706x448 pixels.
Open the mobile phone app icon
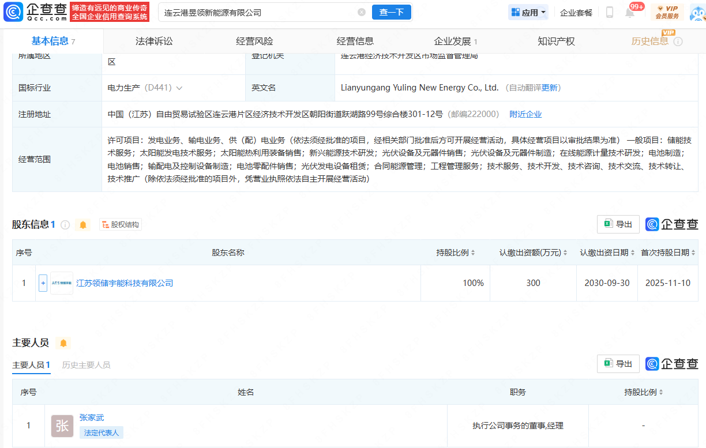(x=609, y=12)
